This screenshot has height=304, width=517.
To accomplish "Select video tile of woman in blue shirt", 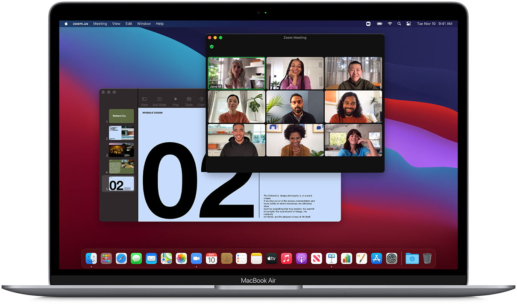I will click(x=353, y=140).
